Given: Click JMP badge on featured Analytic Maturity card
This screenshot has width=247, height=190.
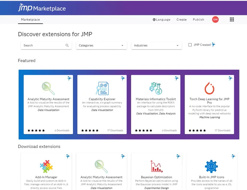Looking at the screenshot, I should 69,78.
